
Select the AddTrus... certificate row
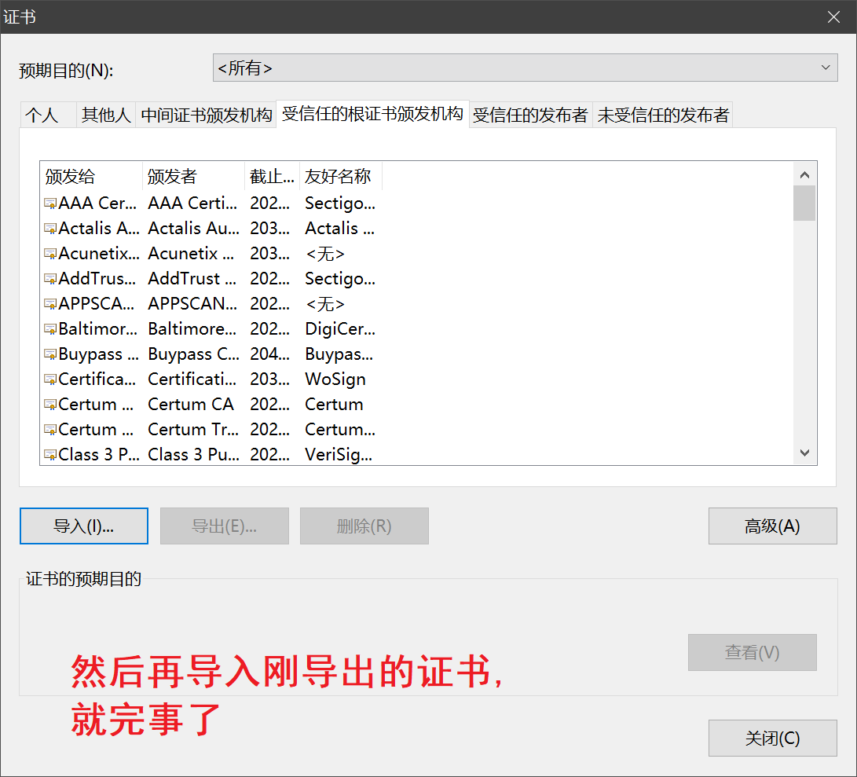click(x=211, y=279)
